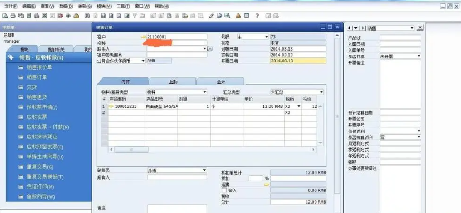Toggle the 舍入 rounding checkbox
The height and width of the screenshot is (213, 461).
[224, 190]
